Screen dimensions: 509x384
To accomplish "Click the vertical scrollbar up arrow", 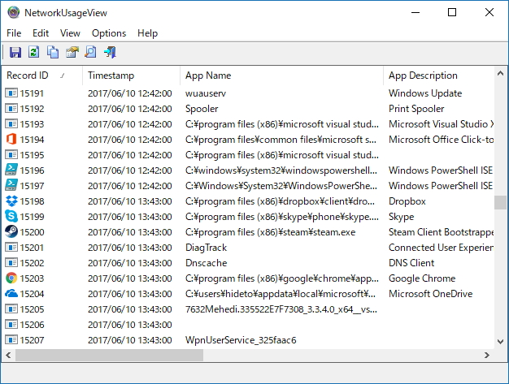I will [x=500, y=74].
